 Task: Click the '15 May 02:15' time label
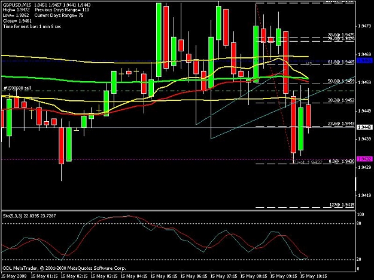(x=74, y=276)
